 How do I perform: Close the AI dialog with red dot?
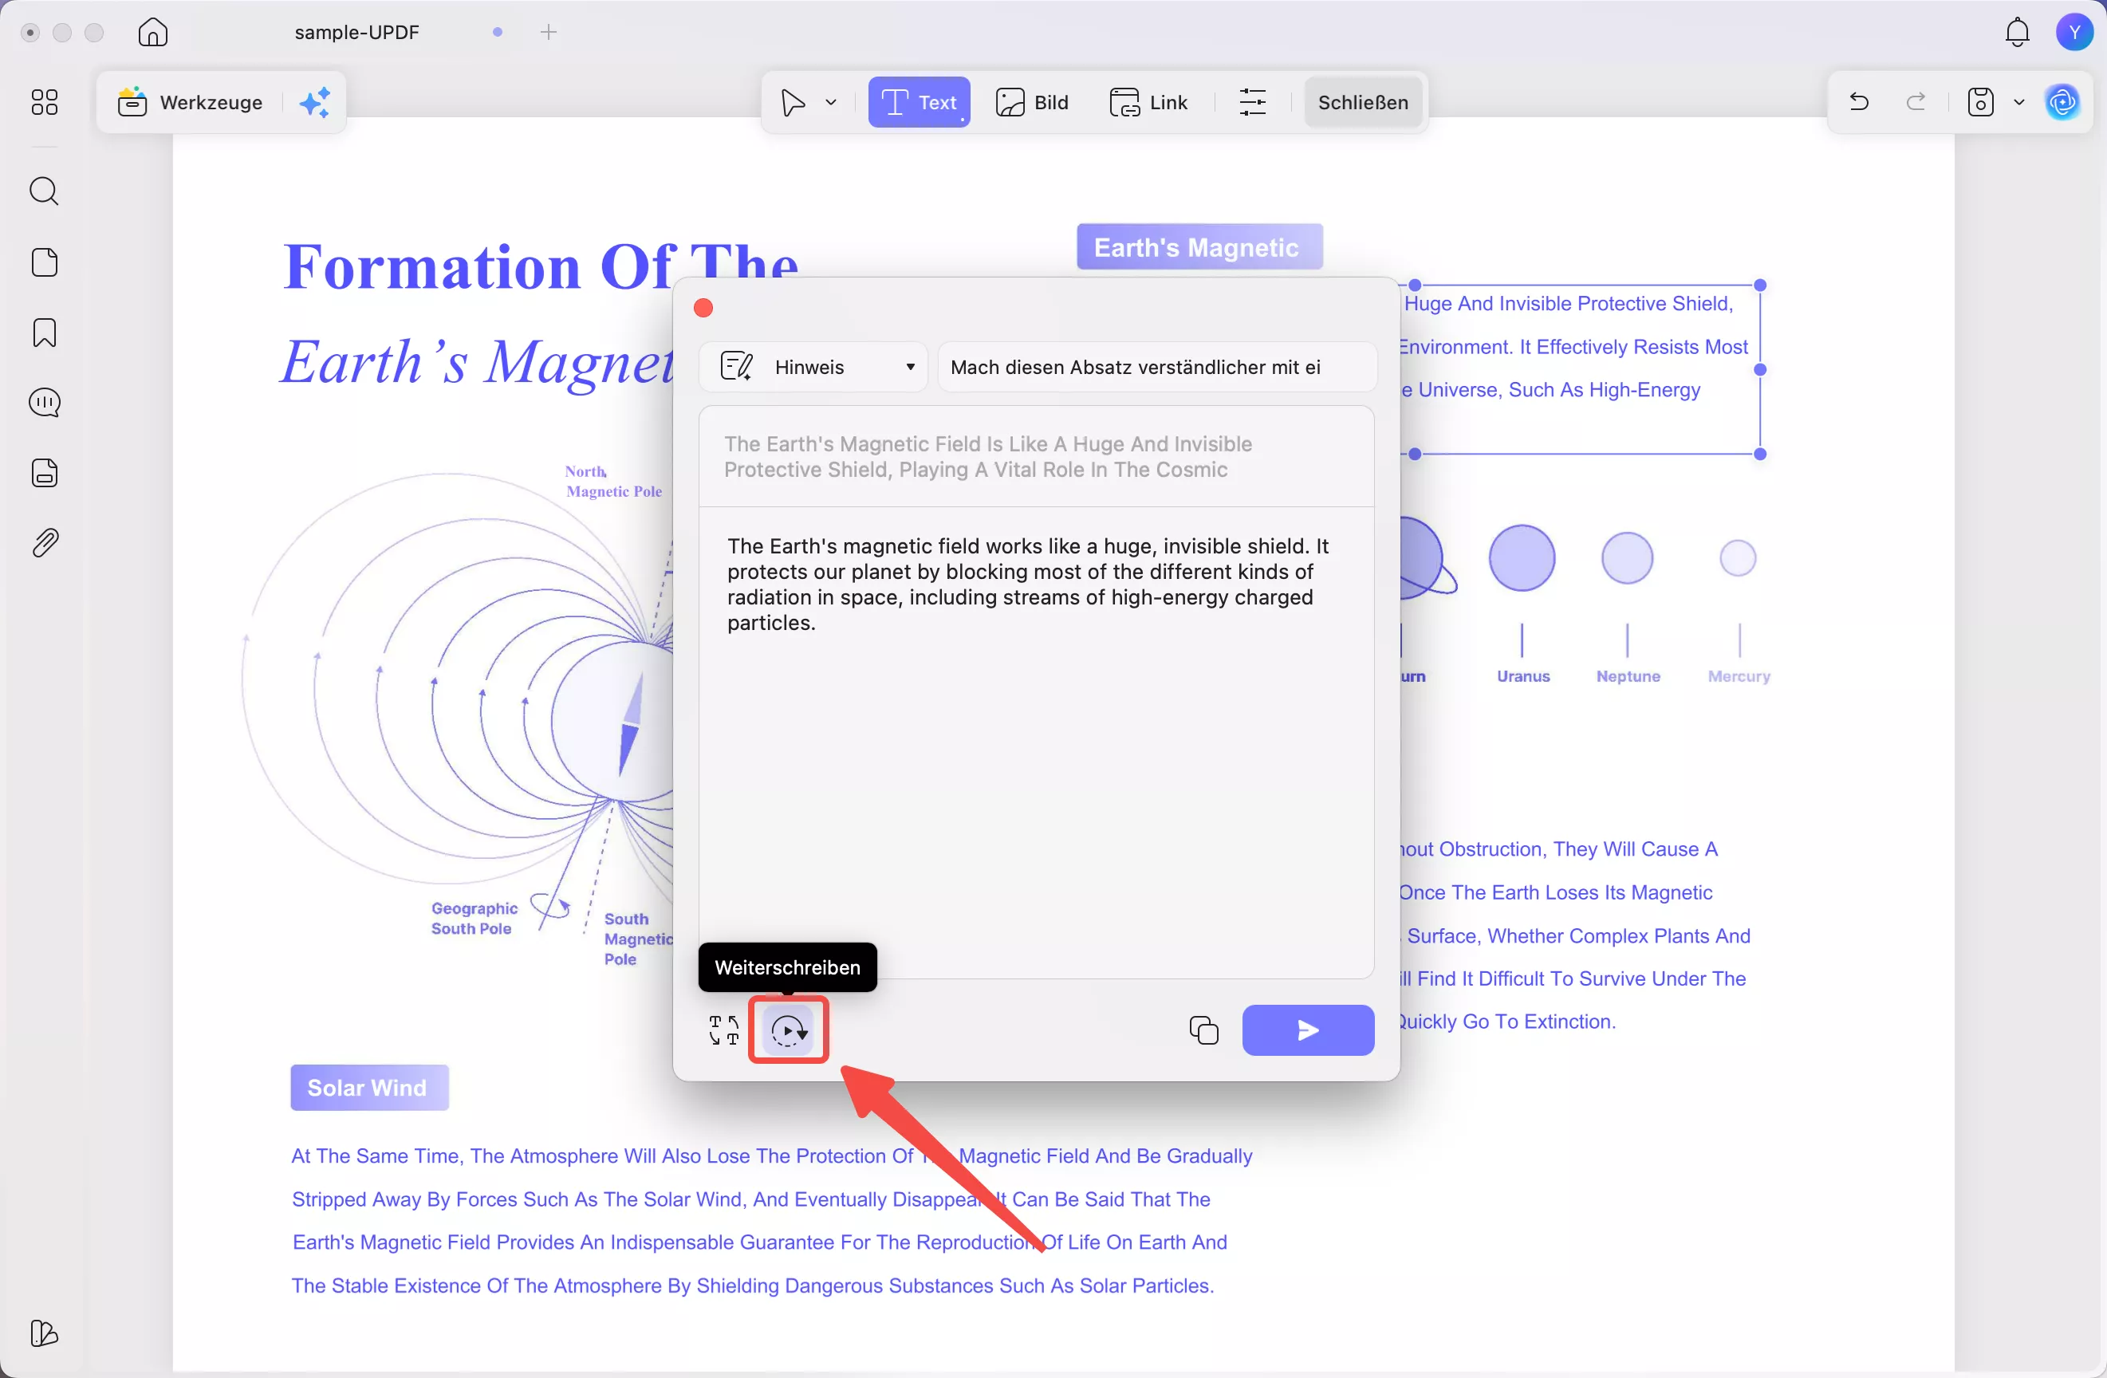[704, 308]
